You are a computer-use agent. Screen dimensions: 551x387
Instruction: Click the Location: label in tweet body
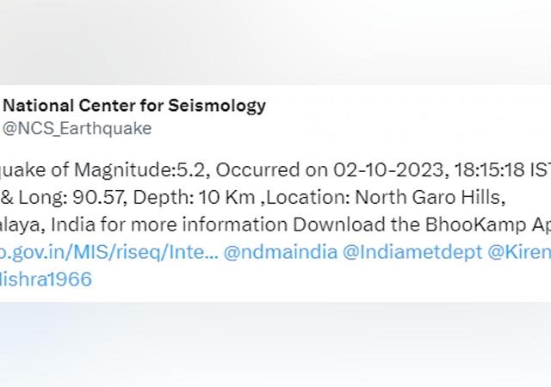308,197
